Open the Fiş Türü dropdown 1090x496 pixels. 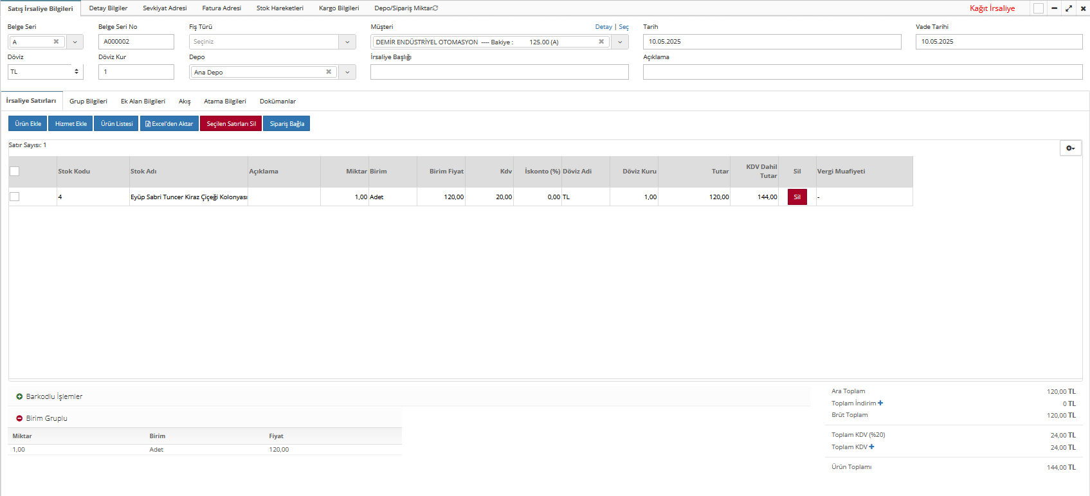click(347, 42)
